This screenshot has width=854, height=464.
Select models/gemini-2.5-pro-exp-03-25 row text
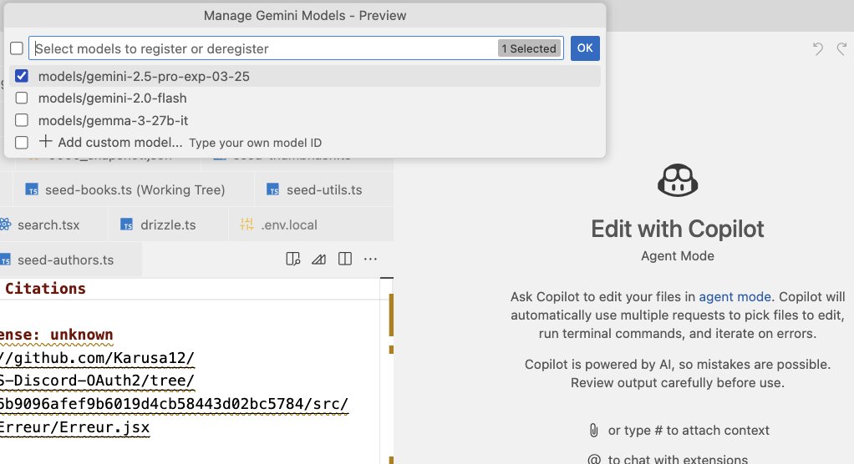click(144, 76)
